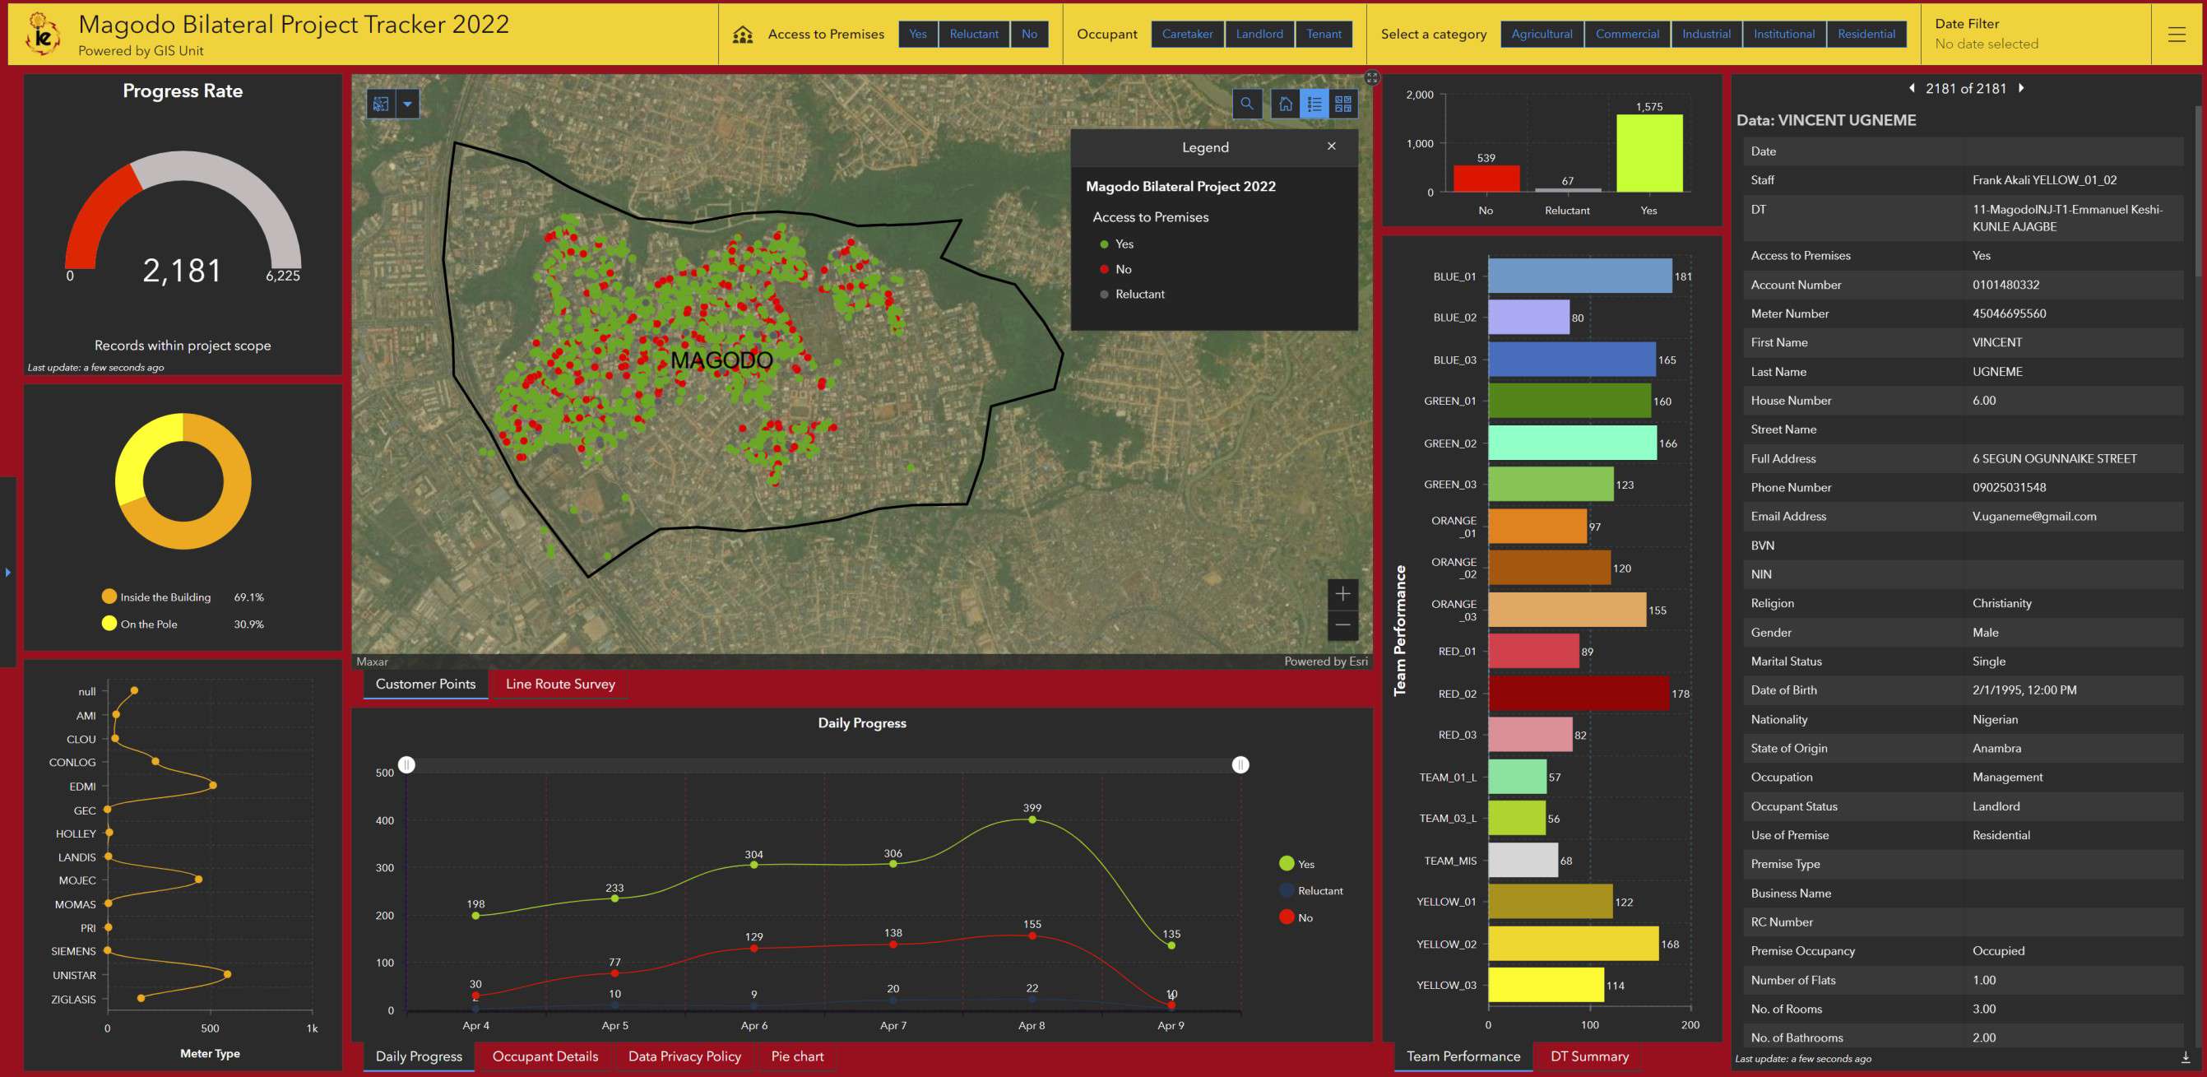
Task: Filter Occupant by Landlord
Action: (x=1259, y=35)
